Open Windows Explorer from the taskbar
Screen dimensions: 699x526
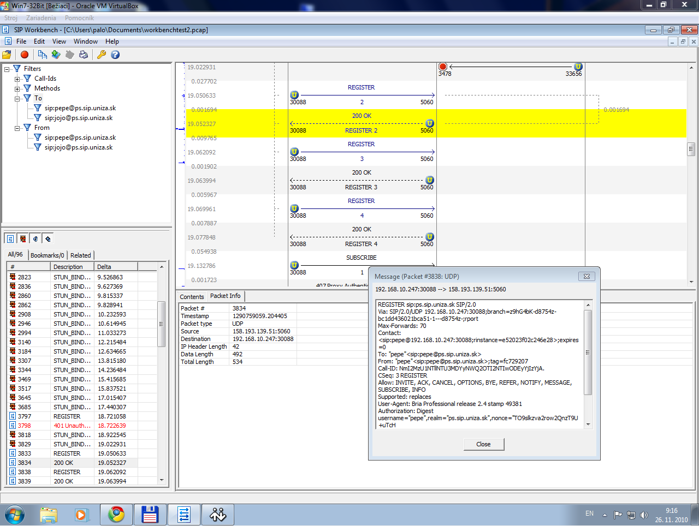coord(49,515)
